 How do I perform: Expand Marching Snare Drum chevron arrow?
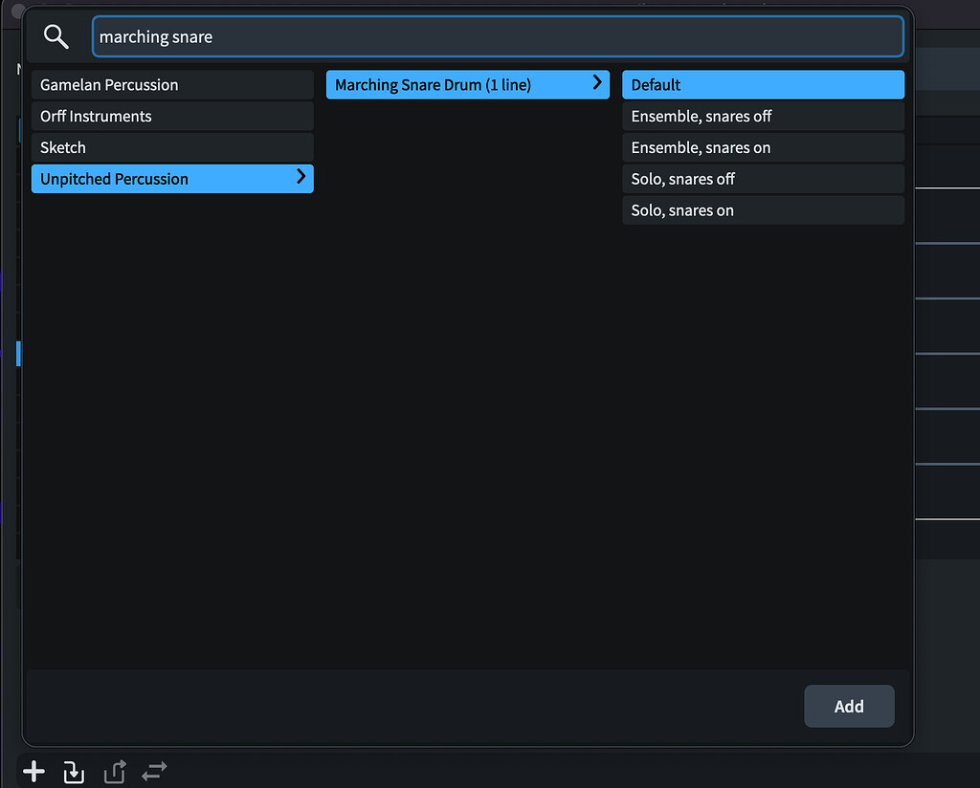[597, 82]
